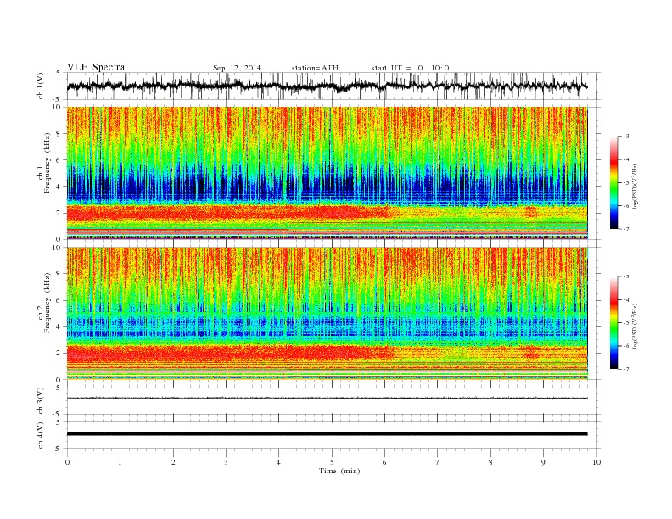This screenshot has width=672, height=519.
Task: Click the ch.2 colorbar 'log(PSD)(V²/Hz)' label
Action: [x=635, y=326]
